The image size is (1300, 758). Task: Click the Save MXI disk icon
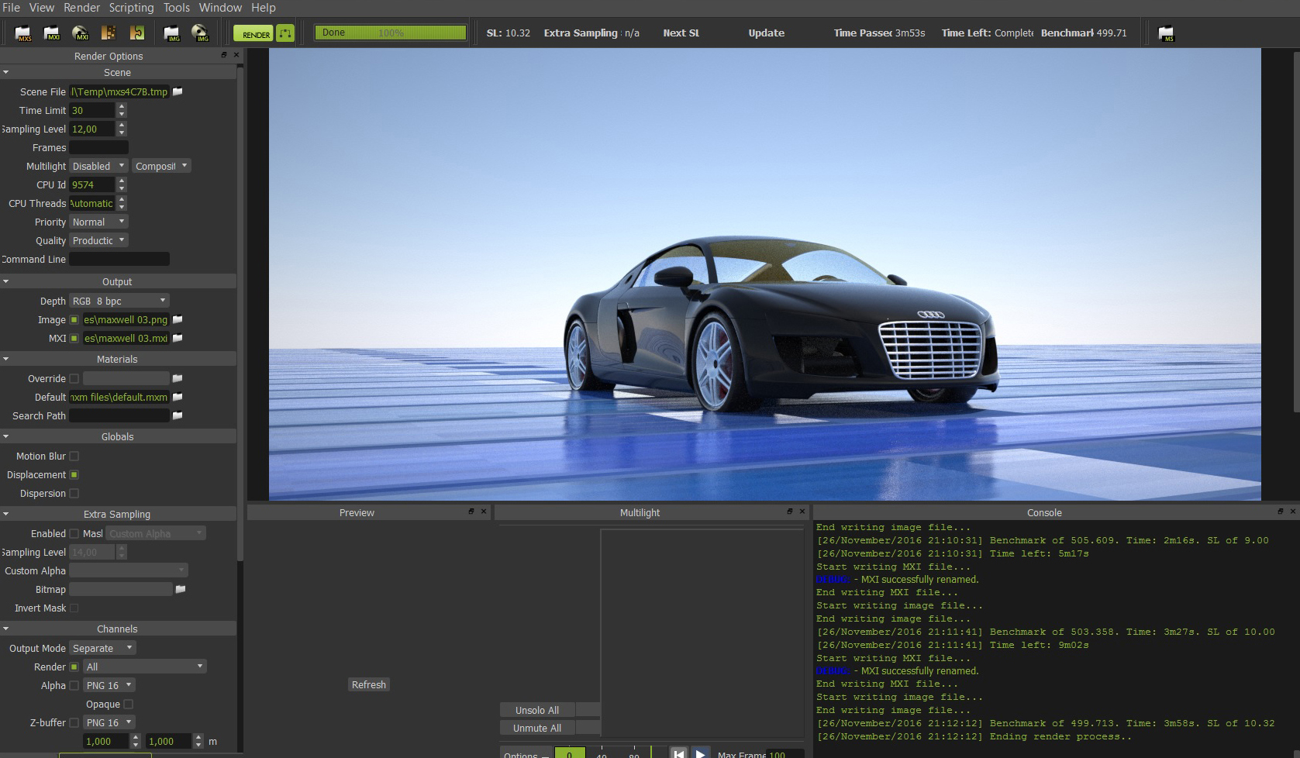click(81, 33)
